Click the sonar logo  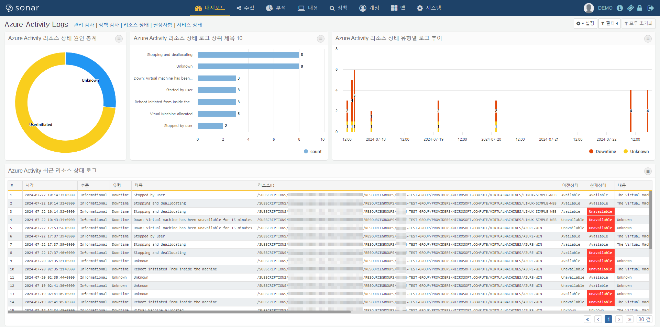22,8
